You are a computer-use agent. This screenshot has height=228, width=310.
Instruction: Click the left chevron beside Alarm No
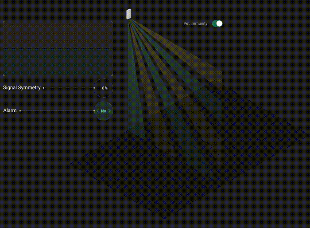point(97,111)
